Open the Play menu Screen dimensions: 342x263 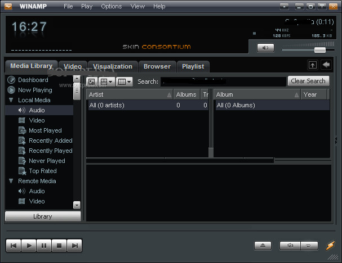87,6
